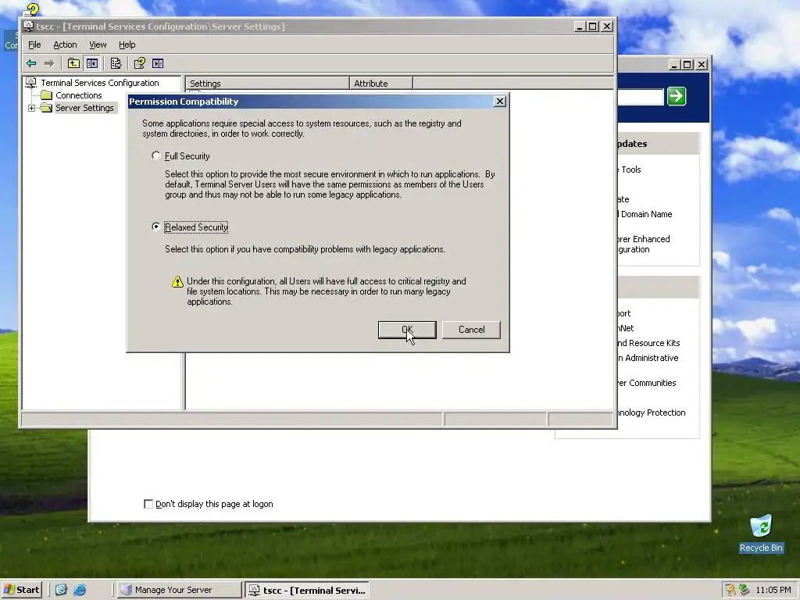Click the green Go arrow in Manage Your Server
The height and width of the screenshot is (600, 800).
coord(677,96)
